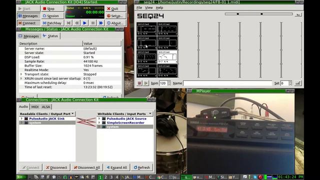
Task: Click seq24 pattern slot 0-2
Action: [146, 42]
